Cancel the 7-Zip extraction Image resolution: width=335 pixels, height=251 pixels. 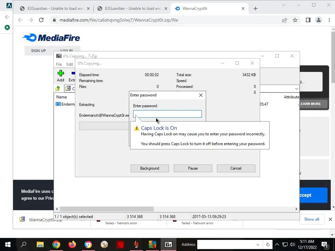(x=236, y=168)
